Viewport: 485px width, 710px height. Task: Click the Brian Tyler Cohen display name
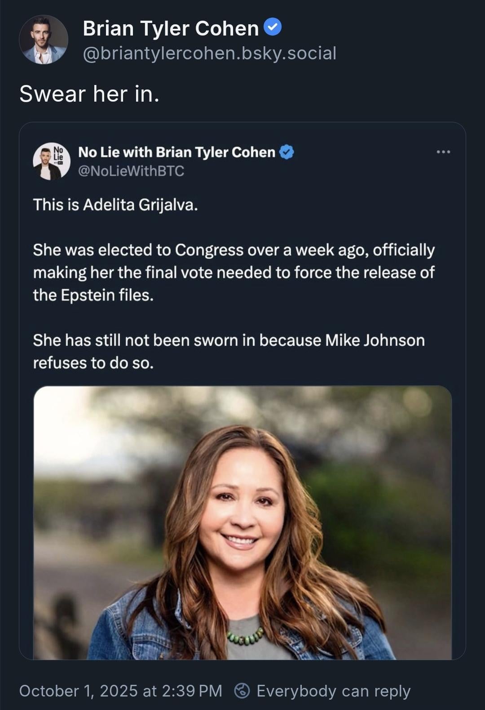pos(171,29)
